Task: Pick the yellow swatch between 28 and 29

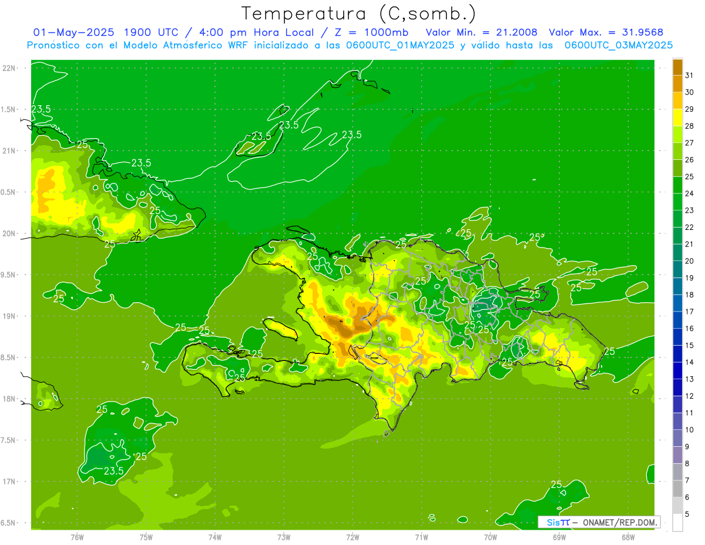Action: click(677, 118)
